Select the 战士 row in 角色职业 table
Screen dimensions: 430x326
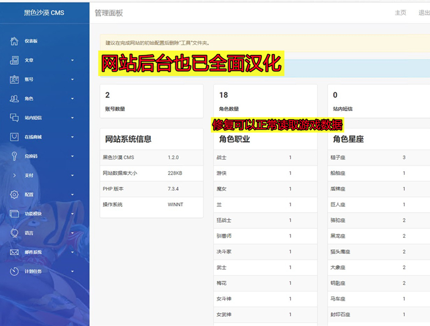(265, 158)
